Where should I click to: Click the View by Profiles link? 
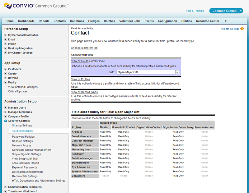[x=81, y=80]
